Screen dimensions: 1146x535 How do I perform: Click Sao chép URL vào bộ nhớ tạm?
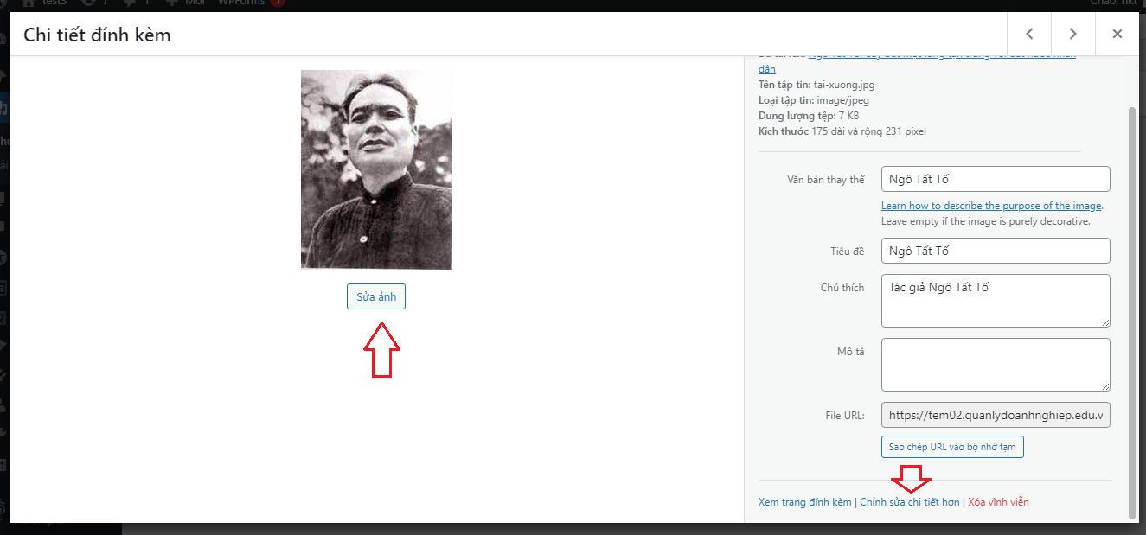(952, 447)
